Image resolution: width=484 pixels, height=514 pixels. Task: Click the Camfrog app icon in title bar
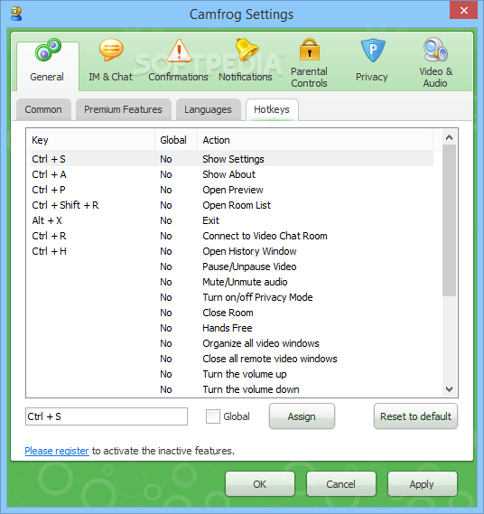[15, 14]
